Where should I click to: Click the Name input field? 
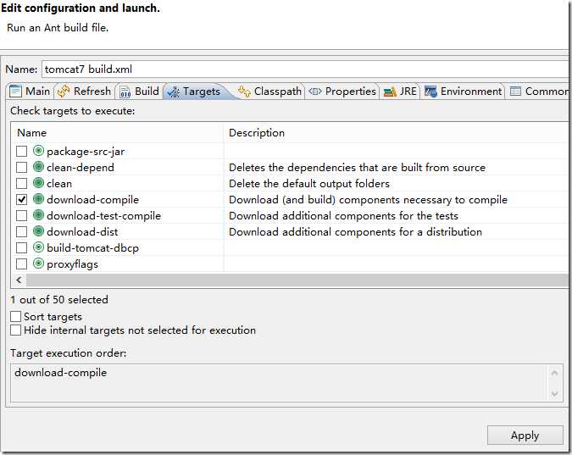point(306,69)
